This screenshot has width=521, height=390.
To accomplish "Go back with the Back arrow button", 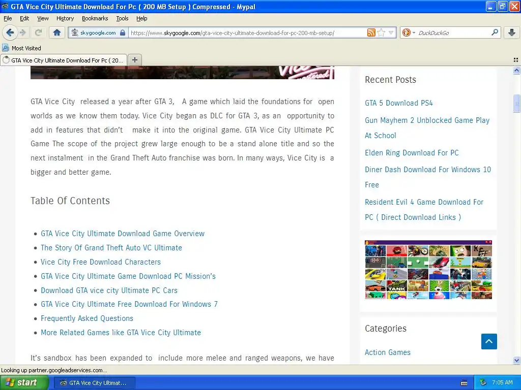I will (x=10, y=32).
